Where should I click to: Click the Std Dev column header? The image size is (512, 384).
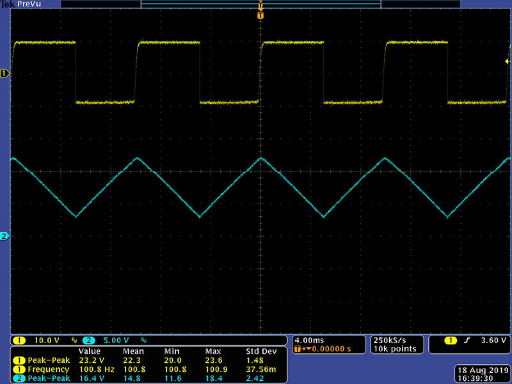(261, 351)
